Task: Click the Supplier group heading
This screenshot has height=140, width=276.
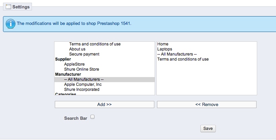Action: click(x=63, y=59)
